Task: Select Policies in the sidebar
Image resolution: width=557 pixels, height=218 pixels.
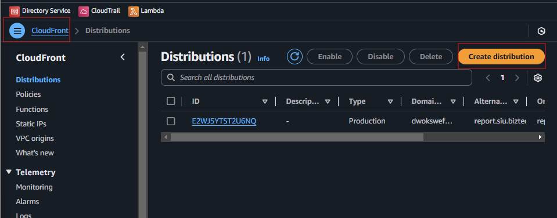Action: click(28, 95)
